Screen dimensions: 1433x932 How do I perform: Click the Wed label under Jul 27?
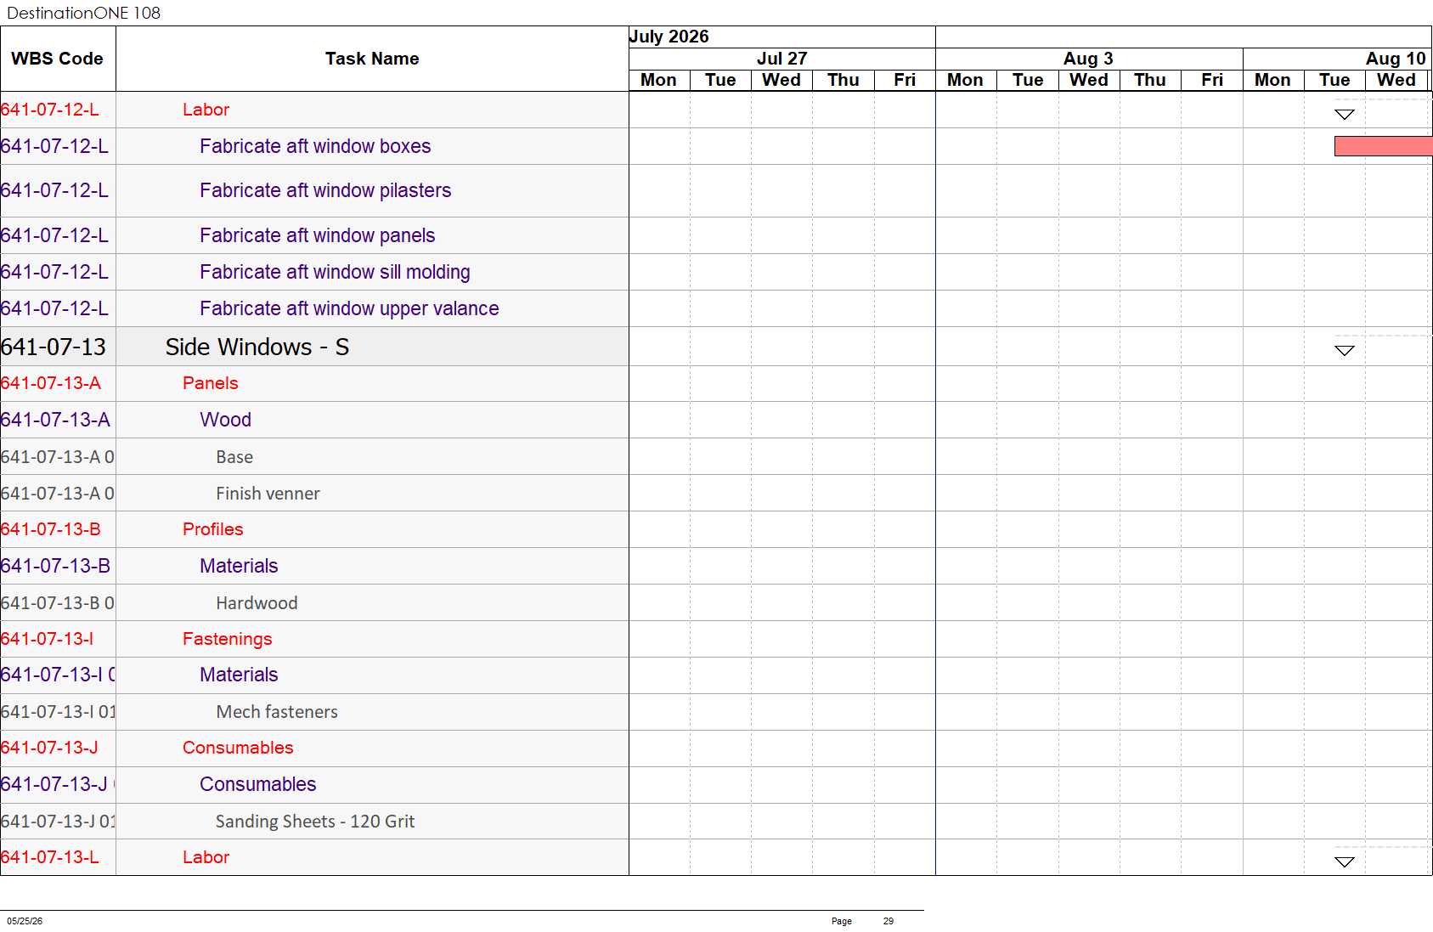pos(781,80)
